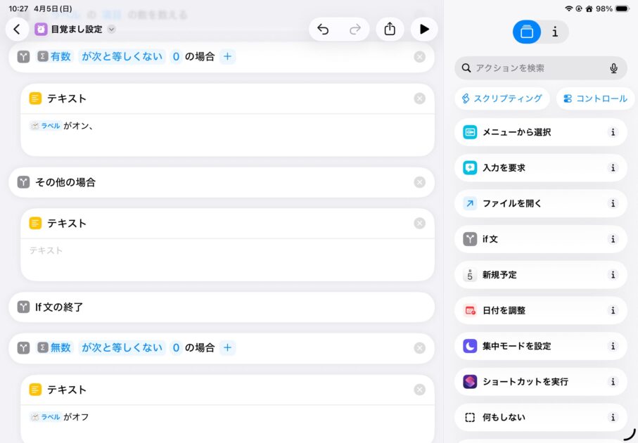Change the が次と等しくない condition for 有数
The height and width of the screenshot is (443, 638).
click(x=122, y=57)
